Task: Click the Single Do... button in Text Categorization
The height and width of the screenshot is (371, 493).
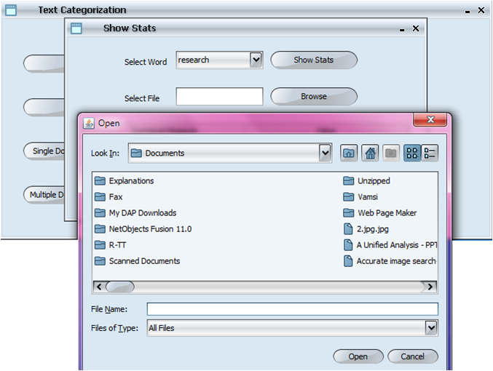Action: click(x=44, y=151)
